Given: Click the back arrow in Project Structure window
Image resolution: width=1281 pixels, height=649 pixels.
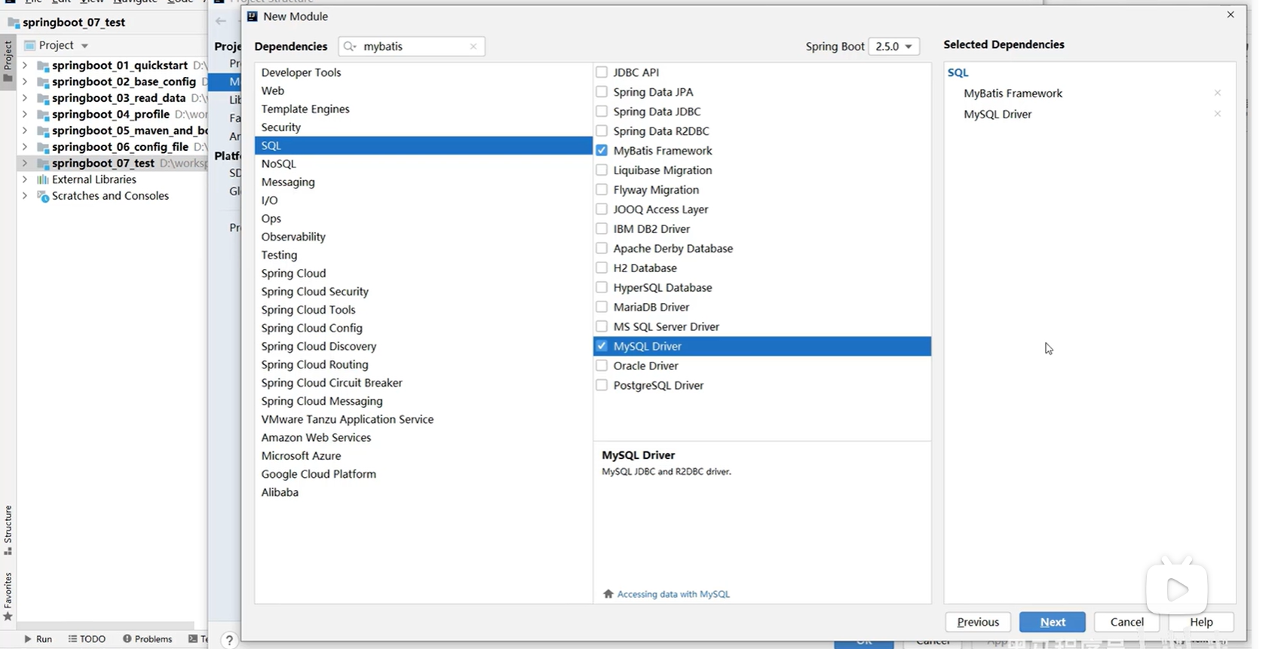Looking at the screenshot, I should [220, 21].
